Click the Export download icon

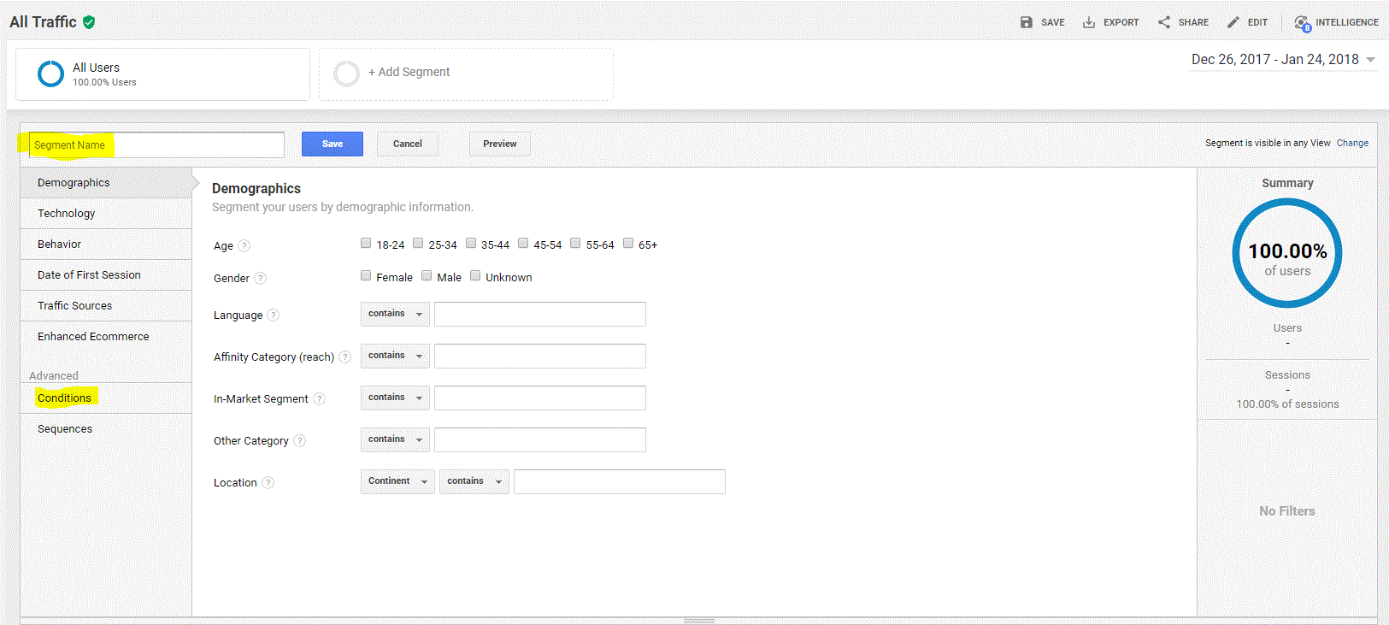click(x=1088, y=22)
